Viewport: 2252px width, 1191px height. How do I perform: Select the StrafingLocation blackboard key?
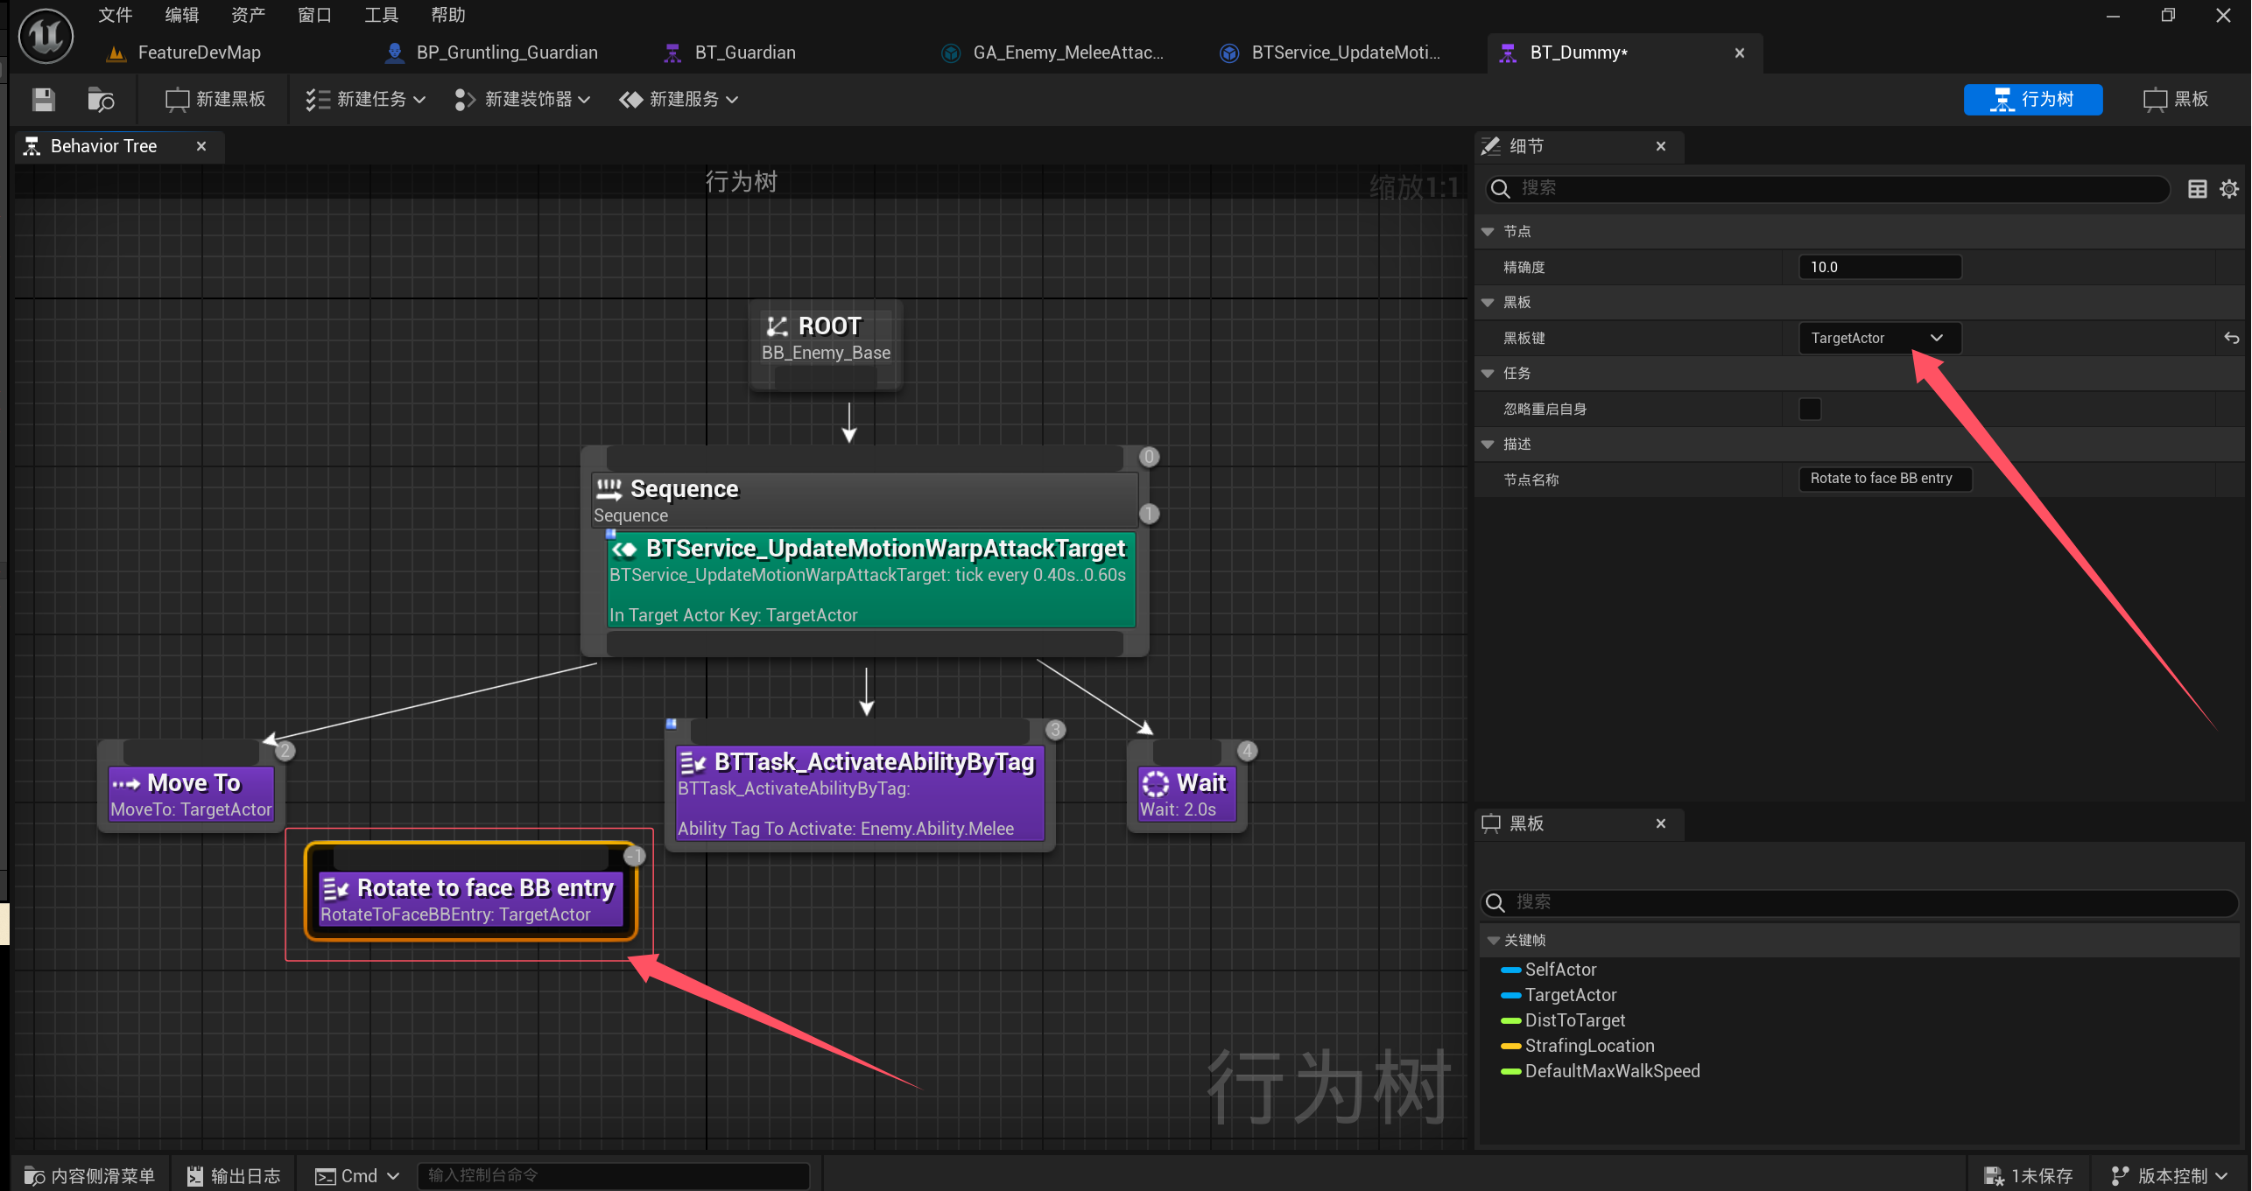[1589, 1046]
